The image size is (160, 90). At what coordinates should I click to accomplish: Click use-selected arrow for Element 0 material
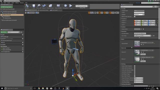[141, 52]
